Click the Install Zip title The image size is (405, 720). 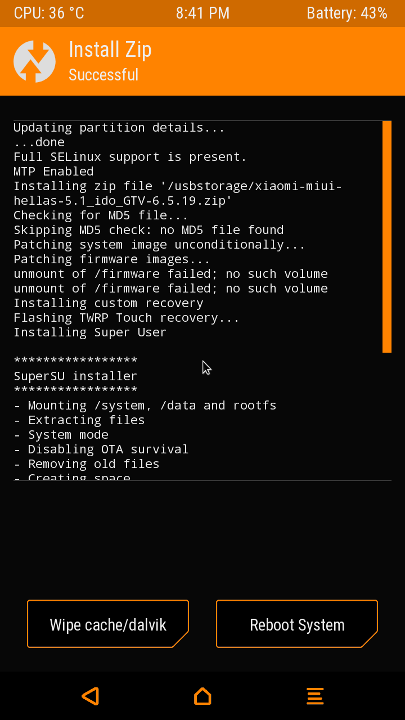click(x=110, y=50)
